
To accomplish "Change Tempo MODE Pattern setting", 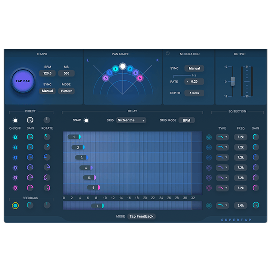I will [66, 91].
